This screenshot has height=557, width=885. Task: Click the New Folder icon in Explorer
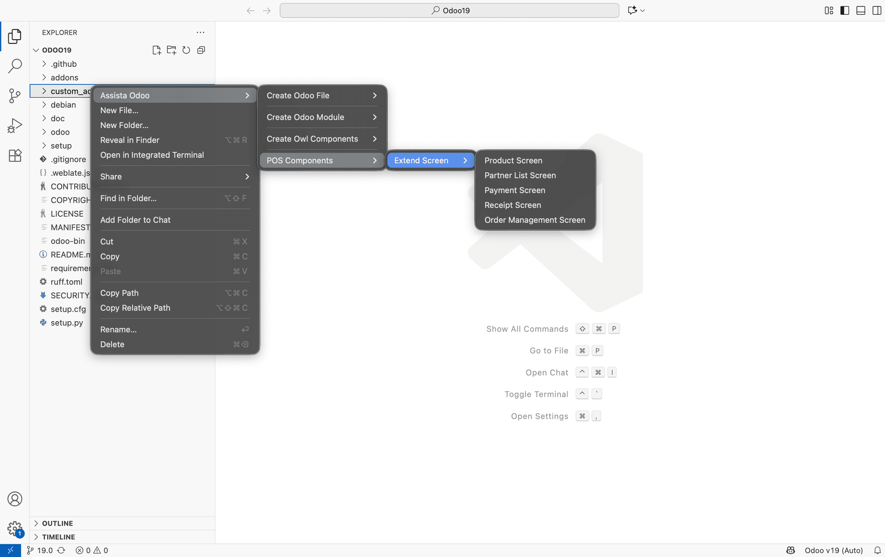click(171, 50)
